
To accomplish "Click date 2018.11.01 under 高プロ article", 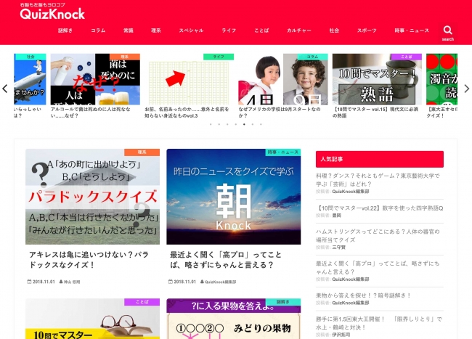I will click(x=185, y=282).
